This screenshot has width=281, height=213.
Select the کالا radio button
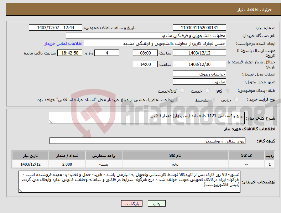[228, 90]
